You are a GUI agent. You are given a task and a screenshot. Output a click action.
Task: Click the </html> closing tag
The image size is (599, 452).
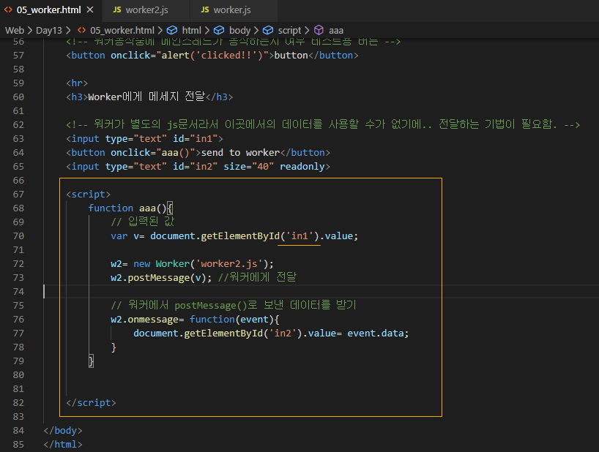point(63,445)
